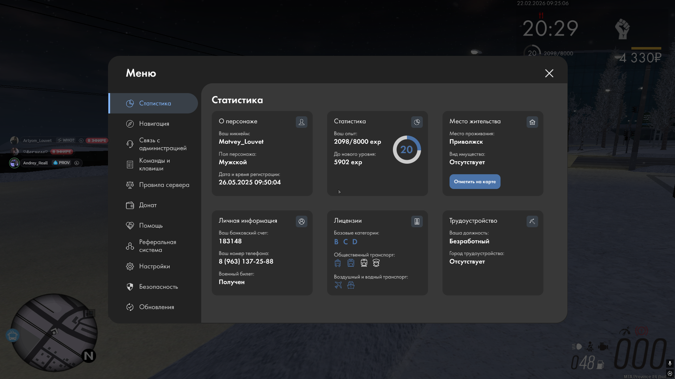675x379 pixels.
Task: Click the character profile icon in О персонаже card
Action: click(301, 122)
